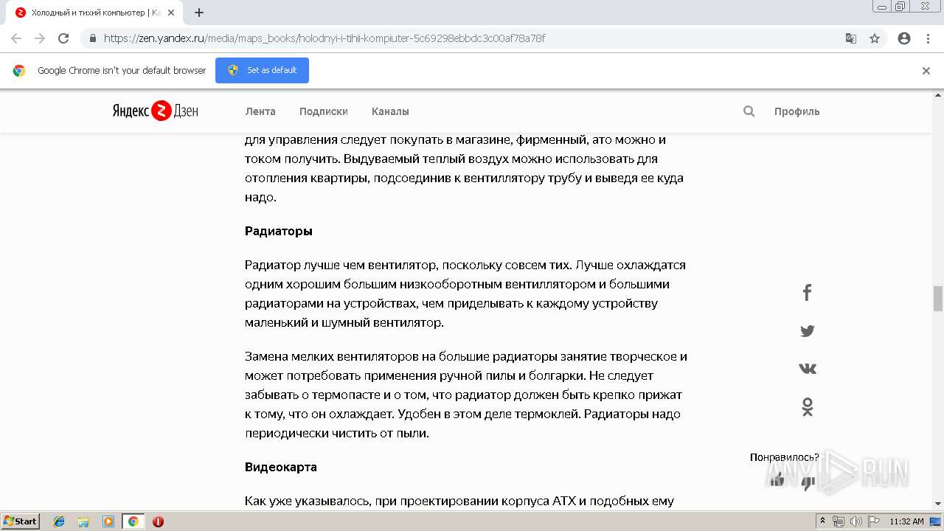Open a new browser tab
Screen dimensions: 944x531
pos(199,13)
